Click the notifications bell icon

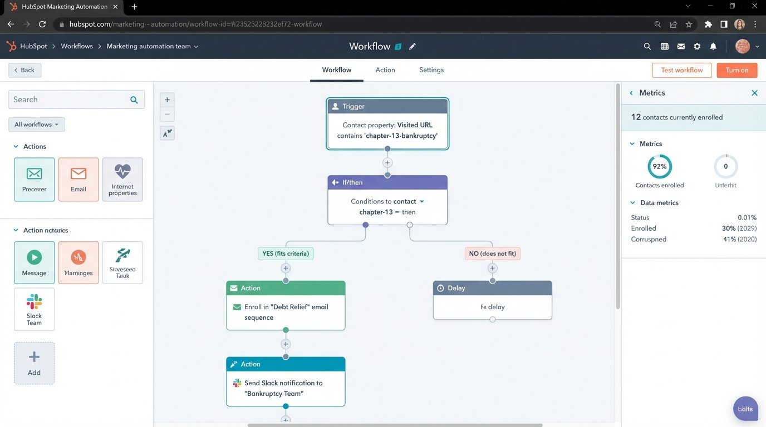(713, 46)
